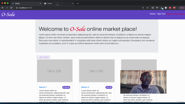Reload the localhost page

pyautogui.click(x=11, y=8)
